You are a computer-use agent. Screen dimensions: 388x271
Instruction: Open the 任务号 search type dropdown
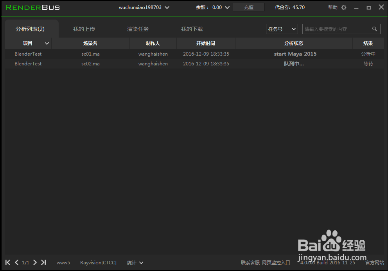tap(282, 29)
